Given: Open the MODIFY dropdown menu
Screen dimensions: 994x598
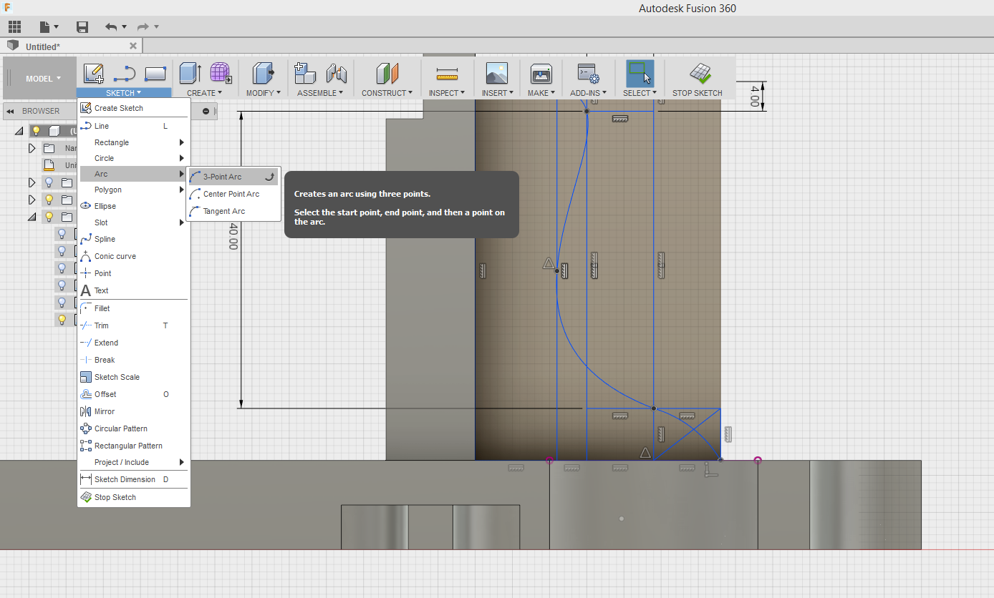Looking at the screenshot, I should [x=263, y=93].
